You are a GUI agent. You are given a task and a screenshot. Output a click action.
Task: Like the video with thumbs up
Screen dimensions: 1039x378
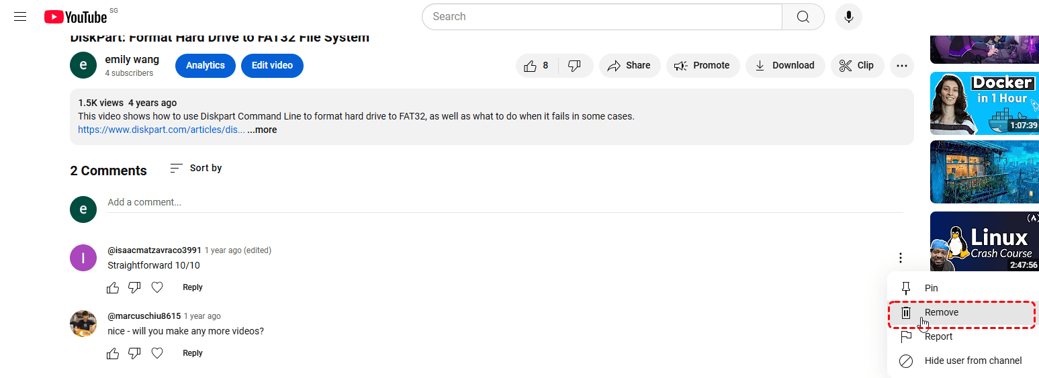click(531, 66)
